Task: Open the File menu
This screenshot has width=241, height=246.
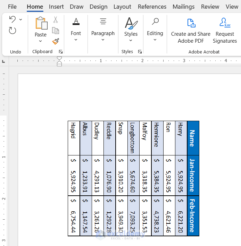Action: click(12, 7)
